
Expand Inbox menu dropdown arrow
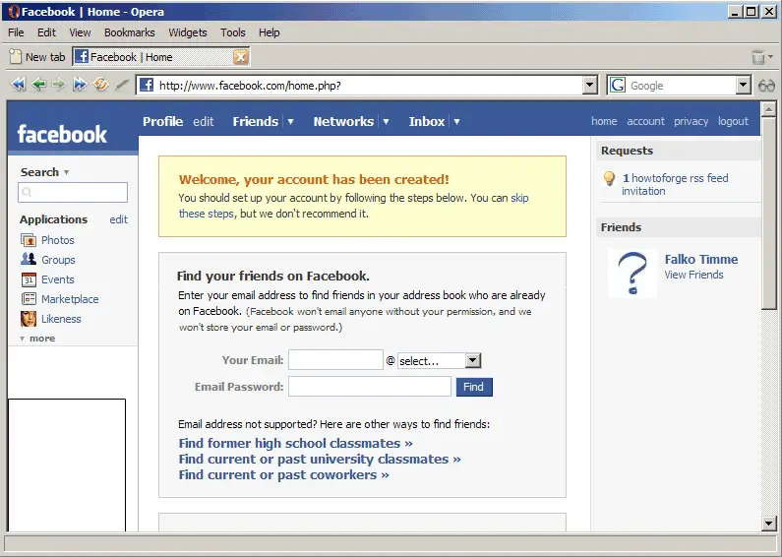tap(456, 122)
